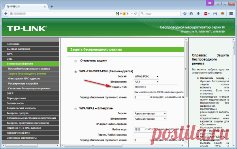
Task: Open Enterprise Шифрование Автоматическая dropdown
Action: pyautogui.click(x=150, y=119)
